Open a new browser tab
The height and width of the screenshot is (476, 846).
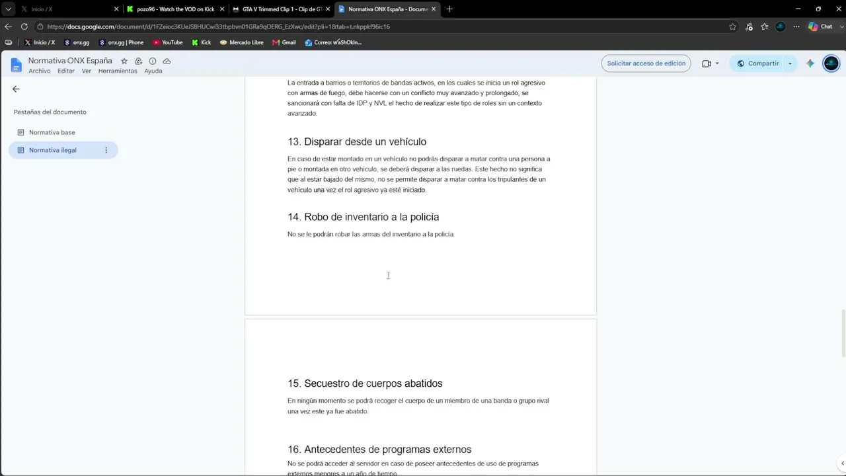point(449,9)
